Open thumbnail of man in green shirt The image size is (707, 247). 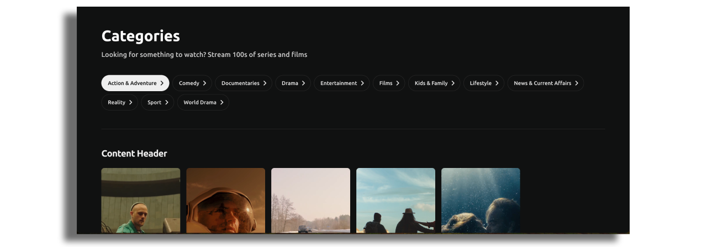point(141,201)
